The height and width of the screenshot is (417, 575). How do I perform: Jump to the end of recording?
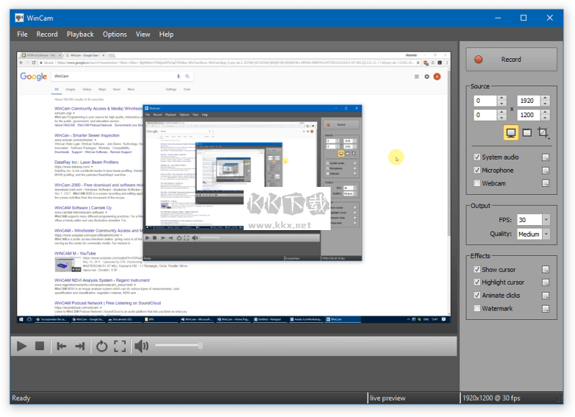pos(80,347)
